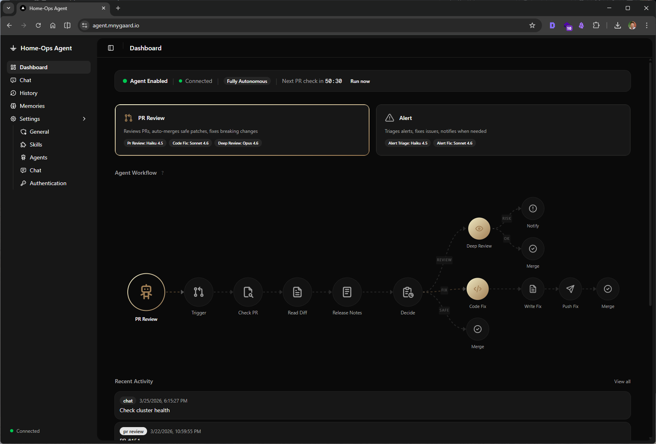Open the browser extensions puzzle icon
Viewport: 656px width, 444px height.
click(x=596, y=25)
